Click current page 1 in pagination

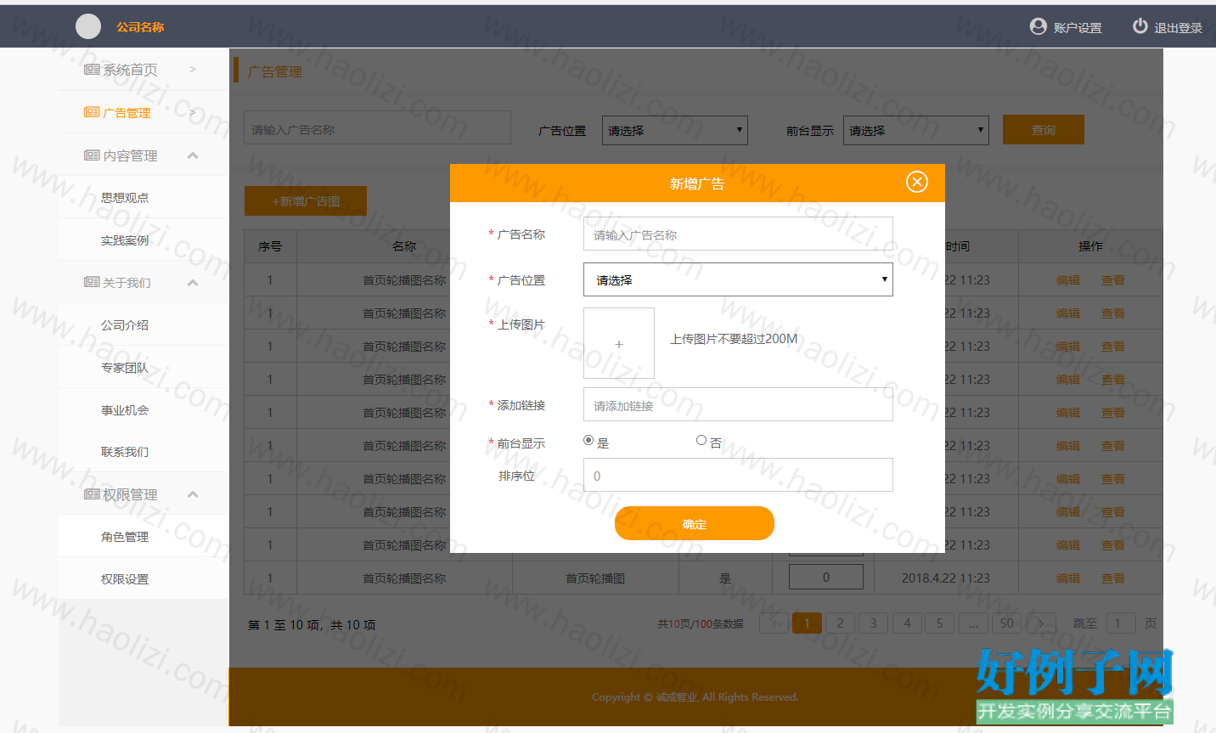pos(808,623)
